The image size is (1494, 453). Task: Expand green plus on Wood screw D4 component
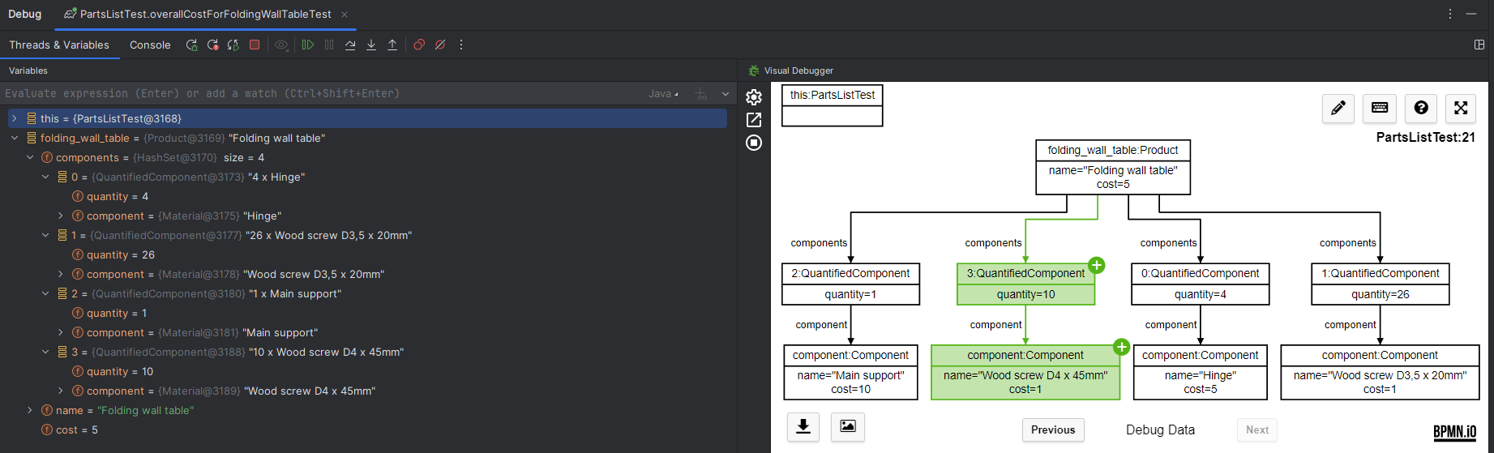tap(1122, 347)
